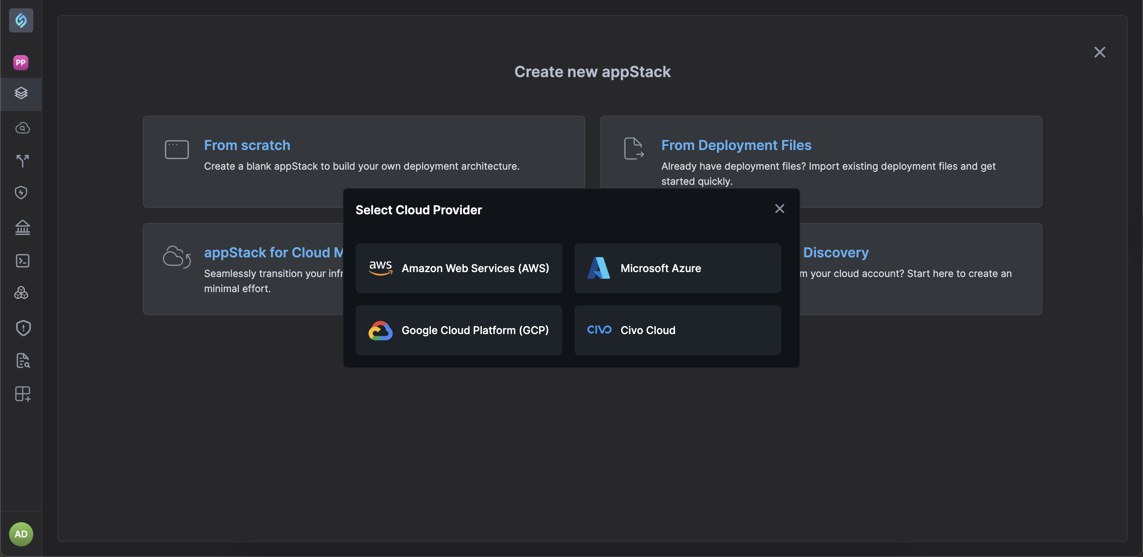Select the Discovery card title
The image size is (1143, 557).
[x=835, y=252]
